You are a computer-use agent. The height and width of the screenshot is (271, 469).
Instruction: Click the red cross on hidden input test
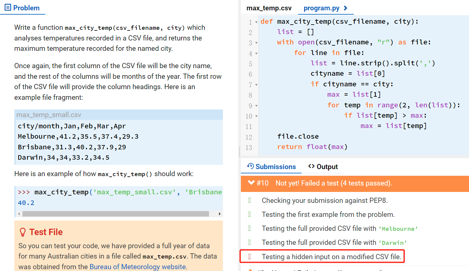(x=249, y=256)
